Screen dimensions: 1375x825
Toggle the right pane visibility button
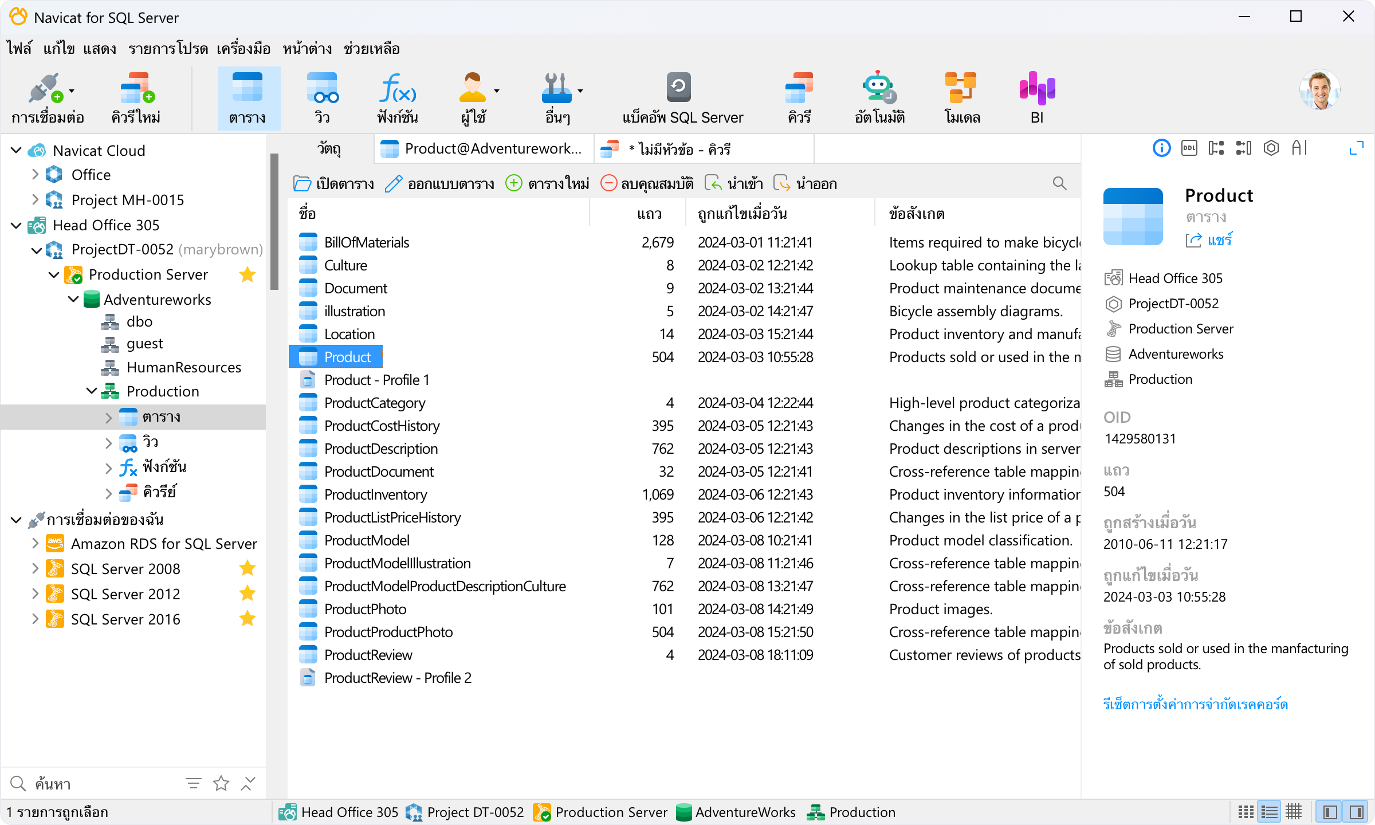click(1356, 812)
